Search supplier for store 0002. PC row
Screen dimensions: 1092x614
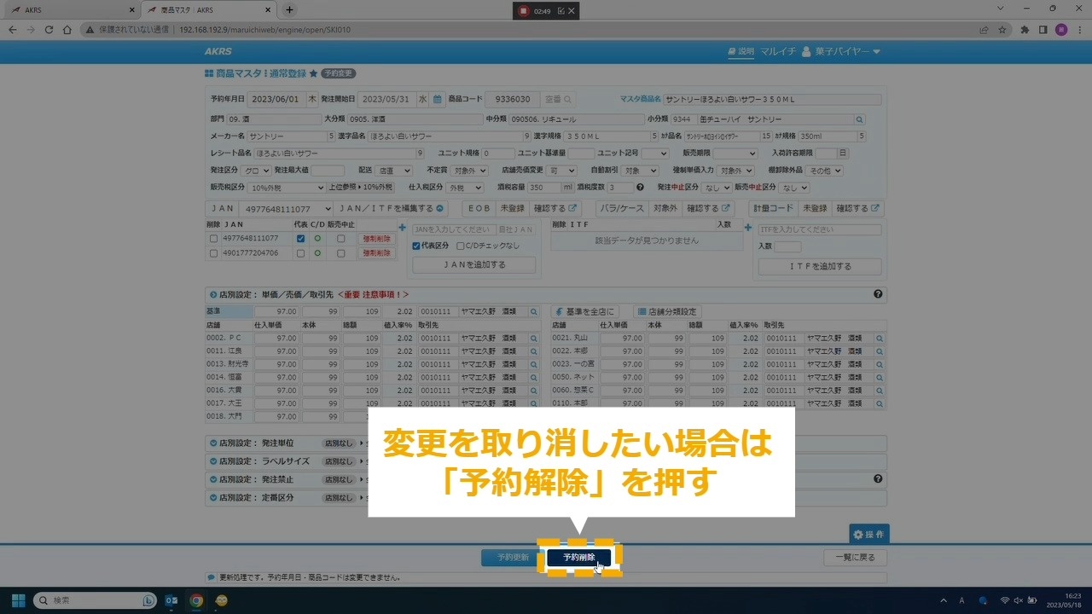pyautogui.click(x=533, y=339)
